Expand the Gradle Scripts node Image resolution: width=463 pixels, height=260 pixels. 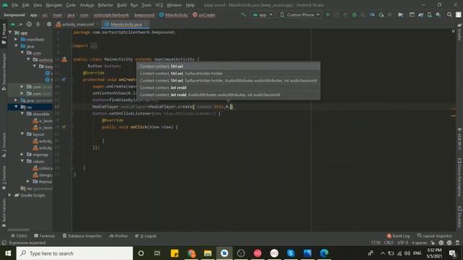pos(10,195)
